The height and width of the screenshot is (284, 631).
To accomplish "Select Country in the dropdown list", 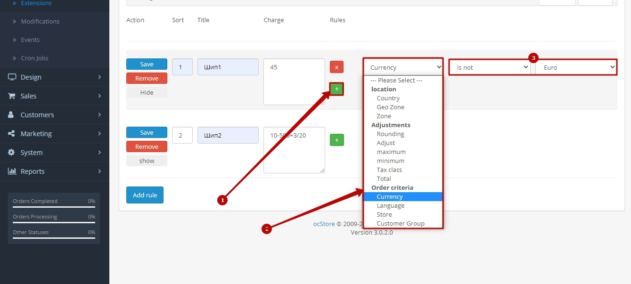I will click(403, 98).
